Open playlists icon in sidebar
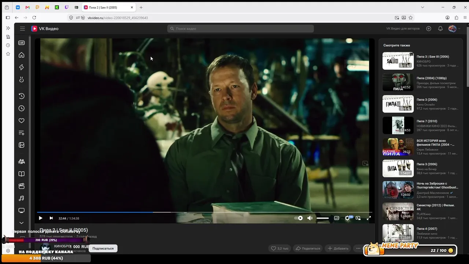 click(x=22, y=133)
